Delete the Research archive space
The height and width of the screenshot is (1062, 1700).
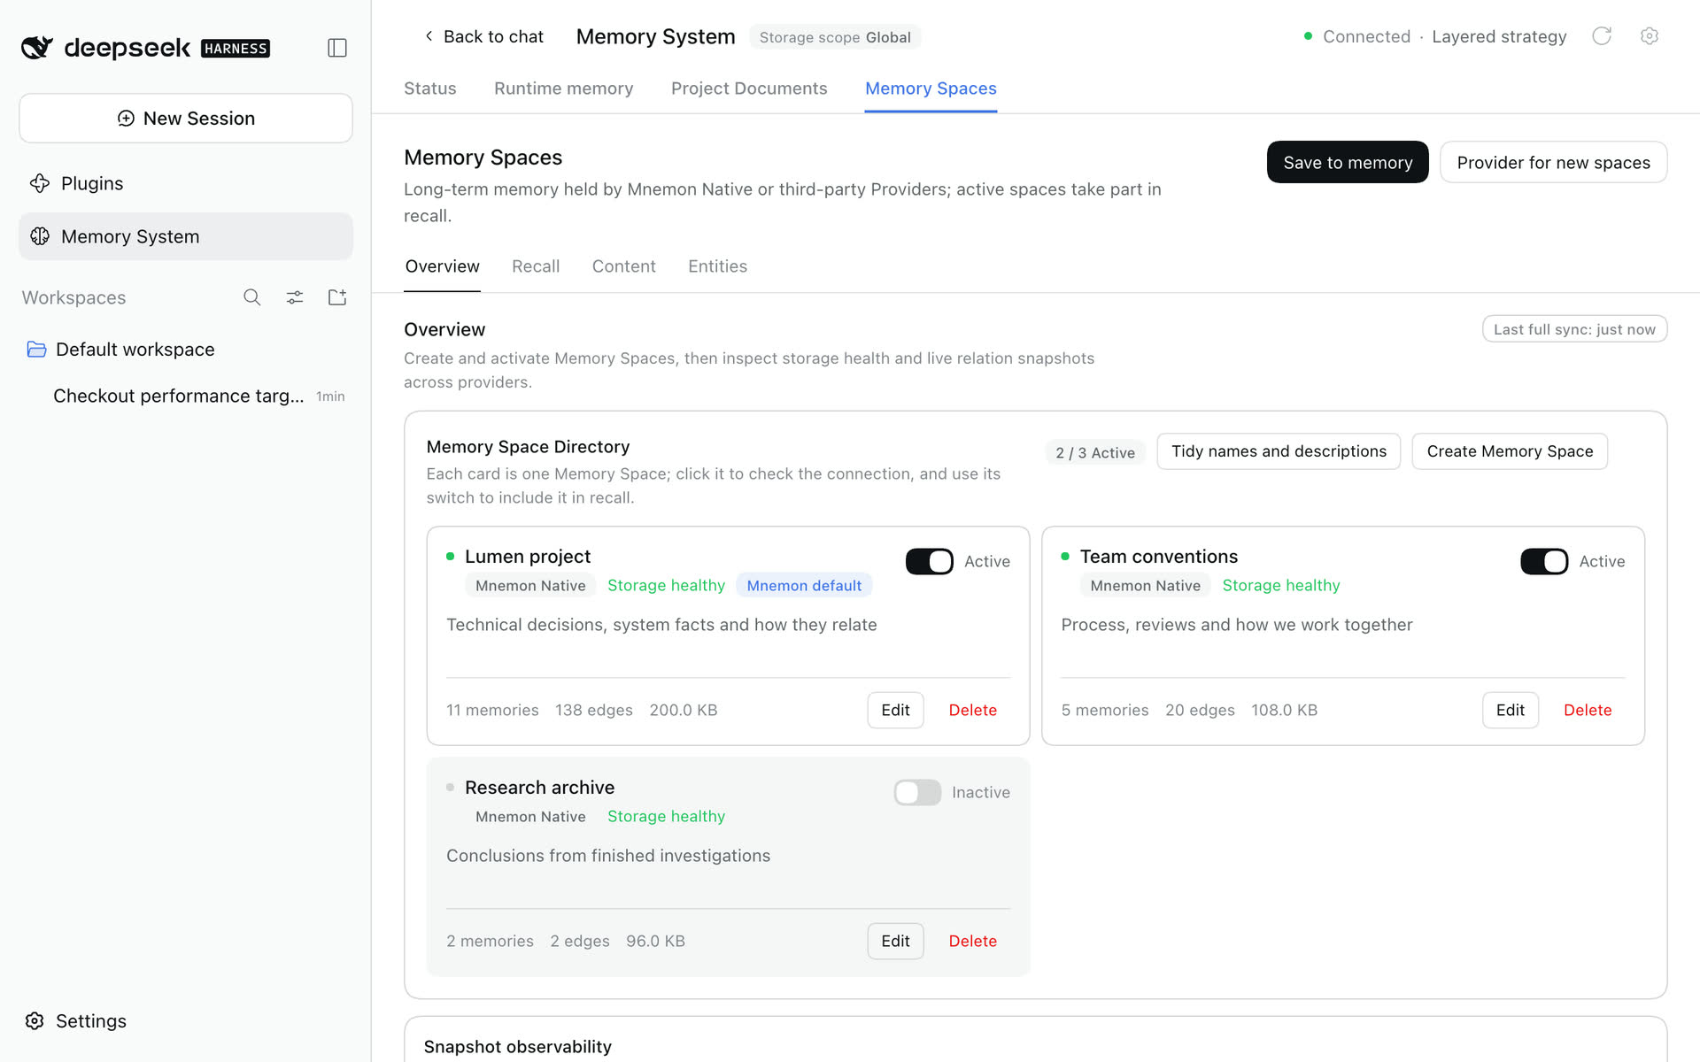tap(972, 941)
